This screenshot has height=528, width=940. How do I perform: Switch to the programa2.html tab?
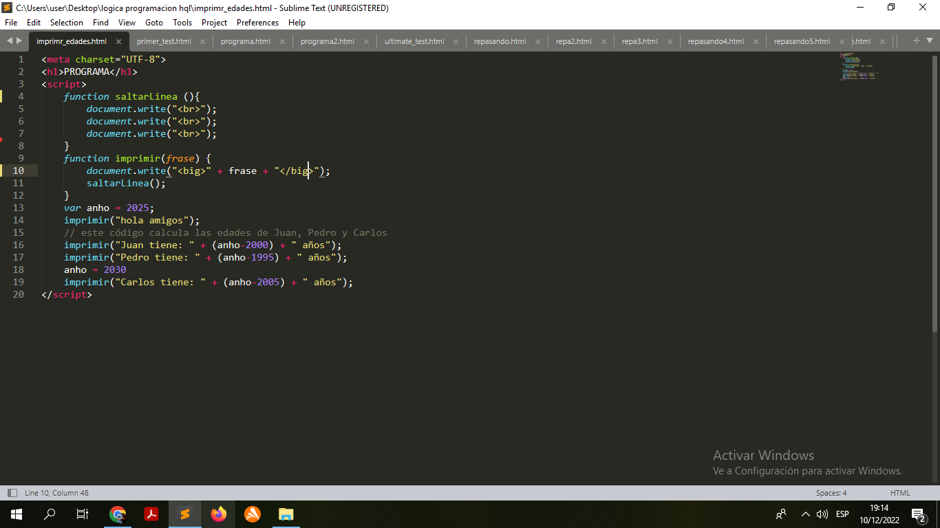click(328, 41)
